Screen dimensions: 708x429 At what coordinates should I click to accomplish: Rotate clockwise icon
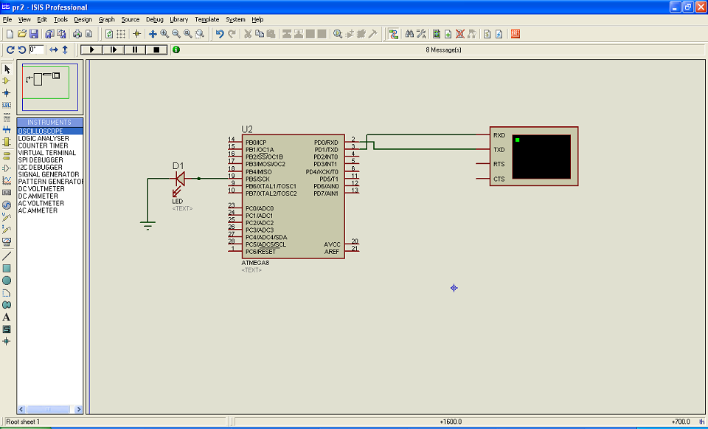click(x=10, y=49)
